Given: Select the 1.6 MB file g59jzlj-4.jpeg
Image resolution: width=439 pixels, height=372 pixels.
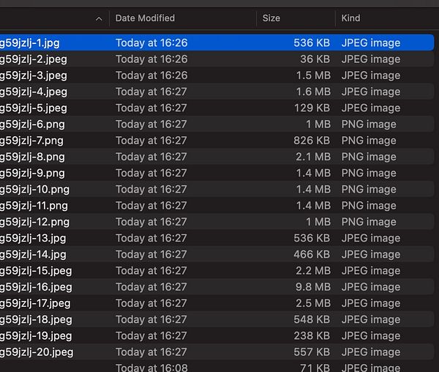Looking at the screenshot, I should tap(217, 92).
